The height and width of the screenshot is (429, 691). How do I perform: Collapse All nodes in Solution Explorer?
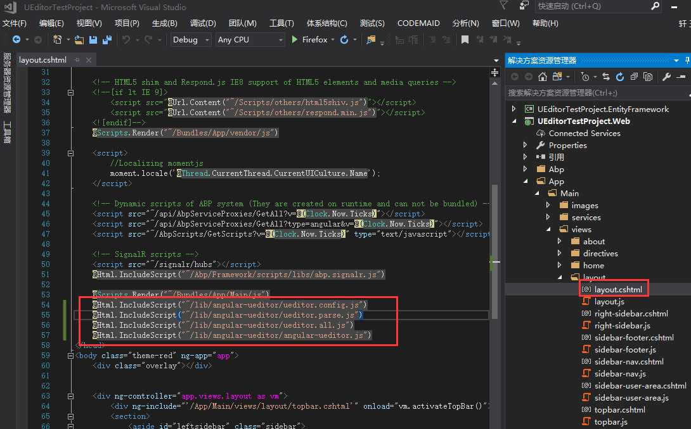(634, 77)
